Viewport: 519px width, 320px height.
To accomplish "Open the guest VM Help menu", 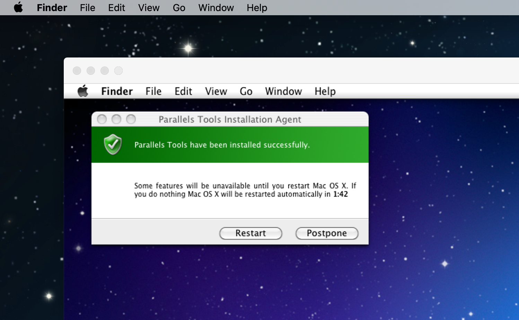I will click(325, 91).
